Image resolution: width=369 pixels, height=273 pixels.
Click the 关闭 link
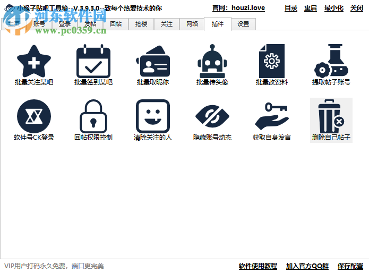coord(357,8)
